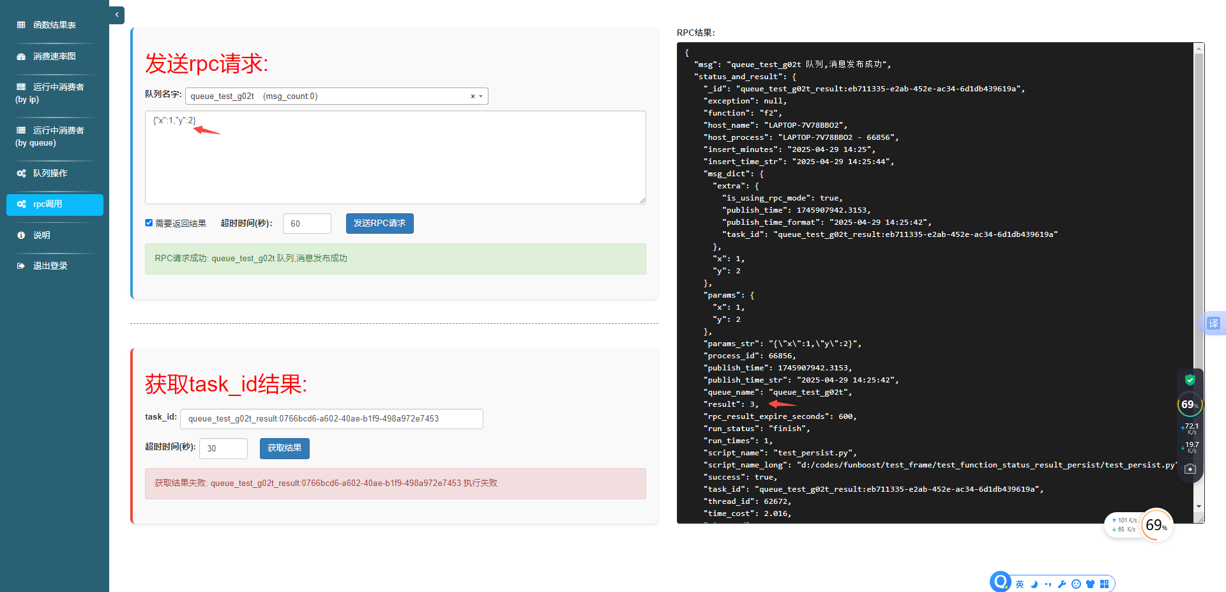The height and width of the screenshot is (592, 1226).
Task: Click the green shield security icon
Action: point(1190,380)
